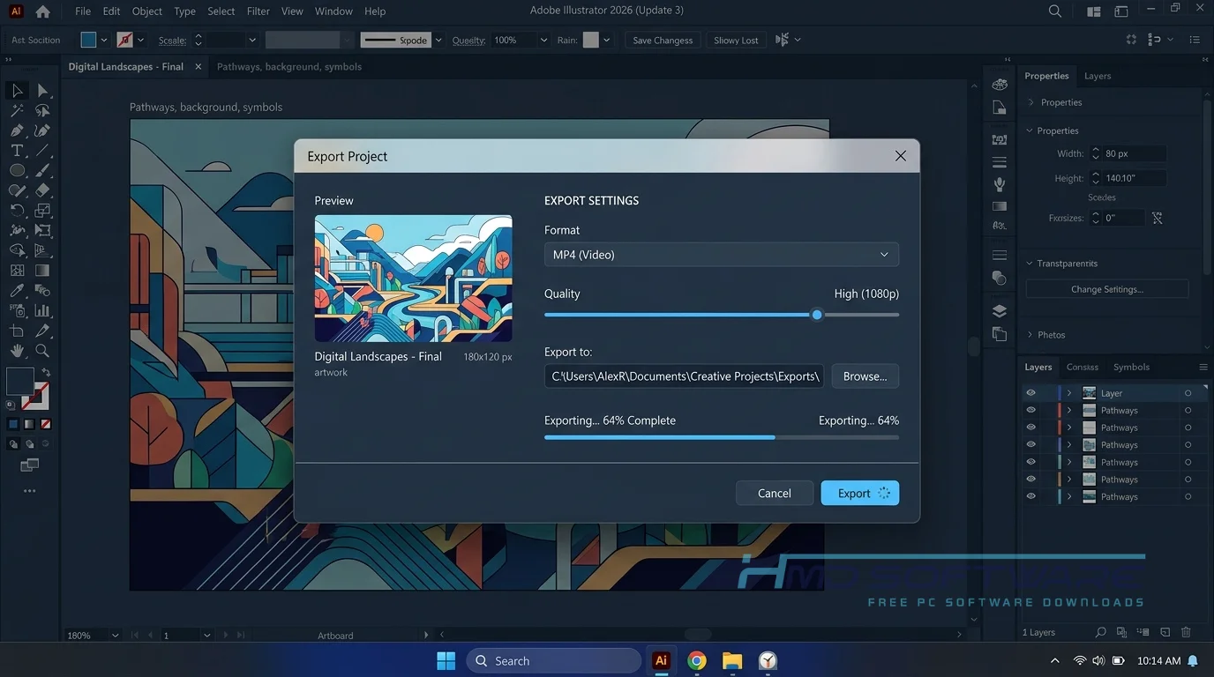Switch to Layers tab beside Properties
This screenshot has height=677, width=1214.
[x=1098, y=76]
